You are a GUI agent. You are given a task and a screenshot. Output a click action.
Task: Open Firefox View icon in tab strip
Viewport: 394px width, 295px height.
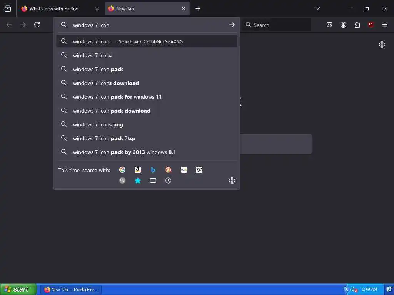click(x=8, y=8)
